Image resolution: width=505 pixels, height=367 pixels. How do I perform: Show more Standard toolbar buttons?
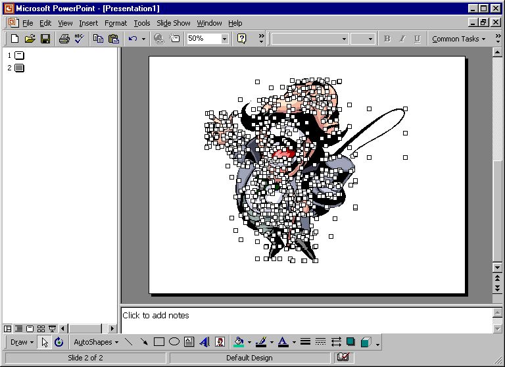(261, 39)
